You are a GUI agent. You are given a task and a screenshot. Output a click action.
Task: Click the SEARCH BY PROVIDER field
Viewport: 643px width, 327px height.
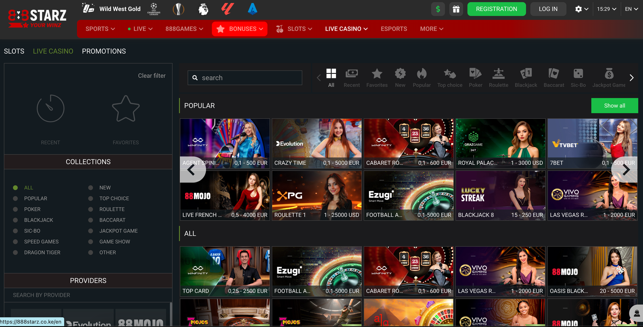[x=88, y=295]
